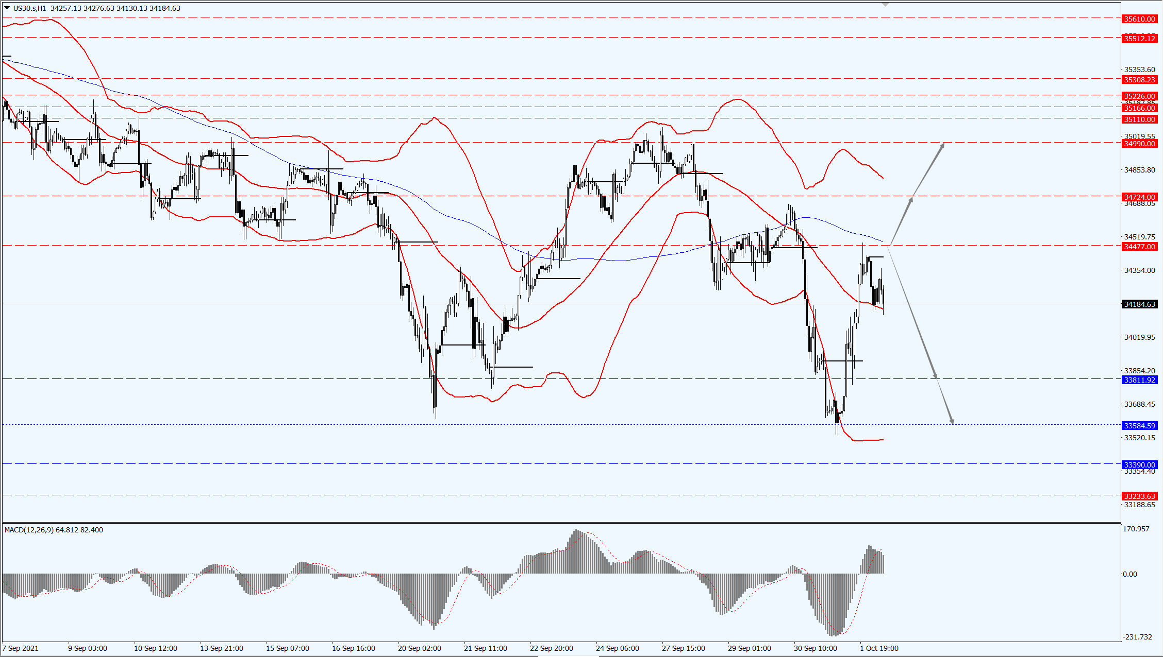Open the chart menu triangle beside US30.s,H1

pos(7,8)
